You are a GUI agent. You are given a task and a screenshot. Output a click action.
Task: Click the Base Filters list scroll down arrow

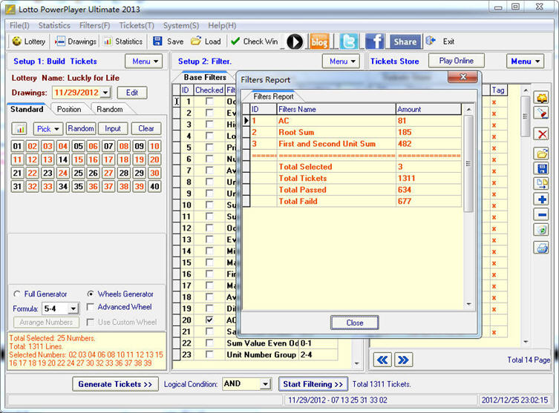(357, 363)
